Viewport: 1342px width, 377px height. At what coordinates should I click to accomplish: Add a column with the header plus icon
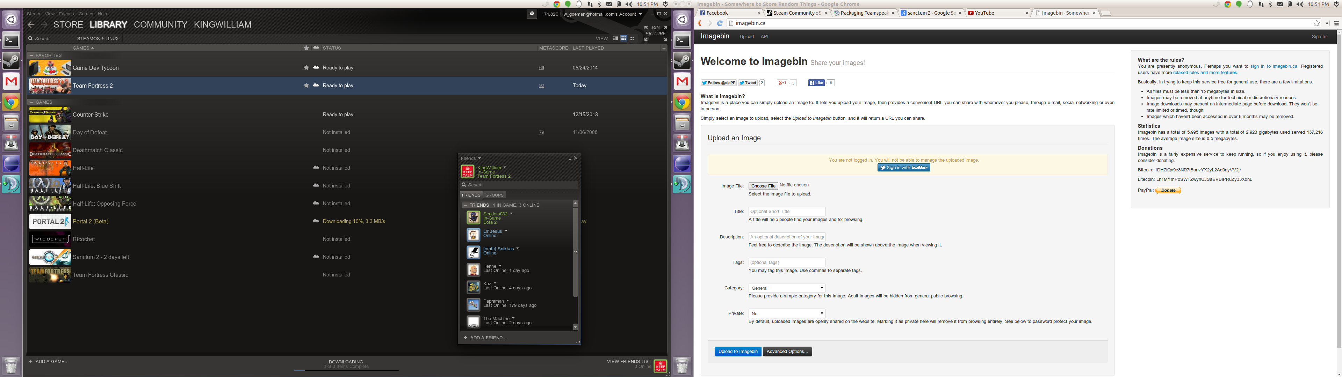pyautogui.click(x=664, y=48)
